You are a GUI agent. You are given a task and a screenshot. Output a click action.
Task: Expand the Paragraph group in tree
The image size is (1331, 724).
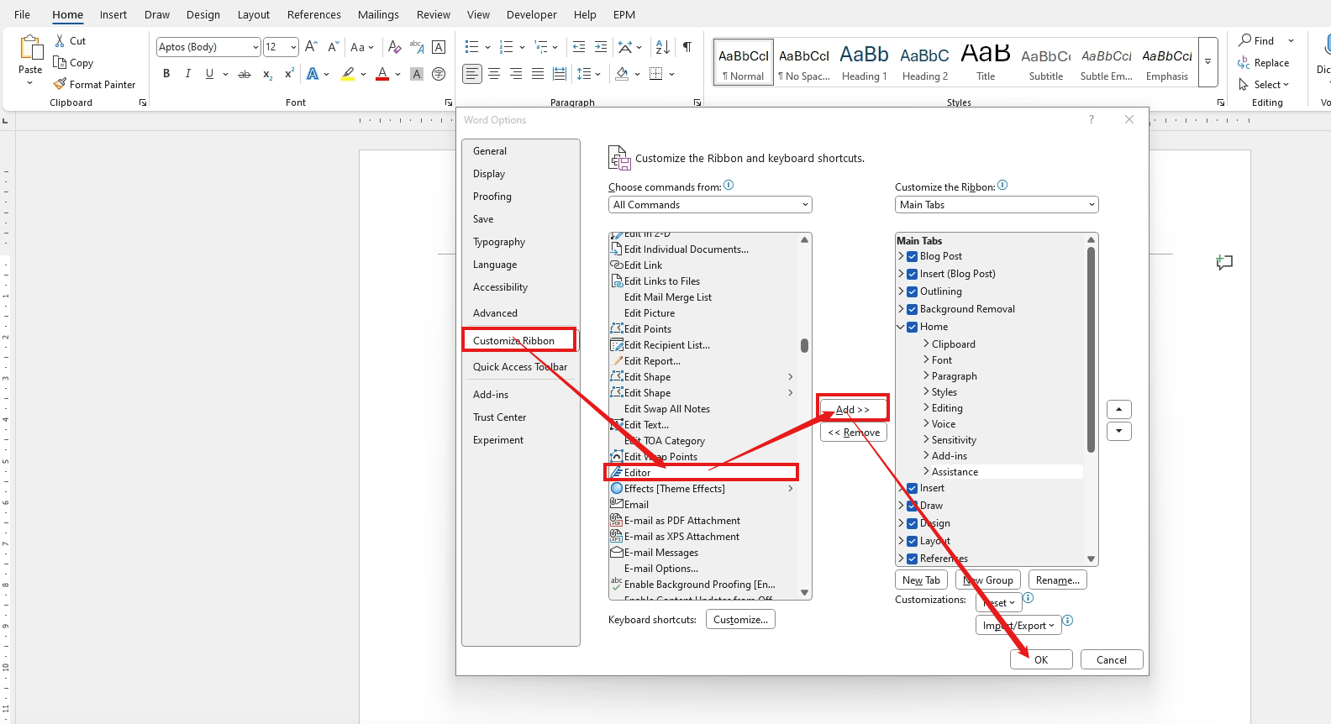[926, 375]
